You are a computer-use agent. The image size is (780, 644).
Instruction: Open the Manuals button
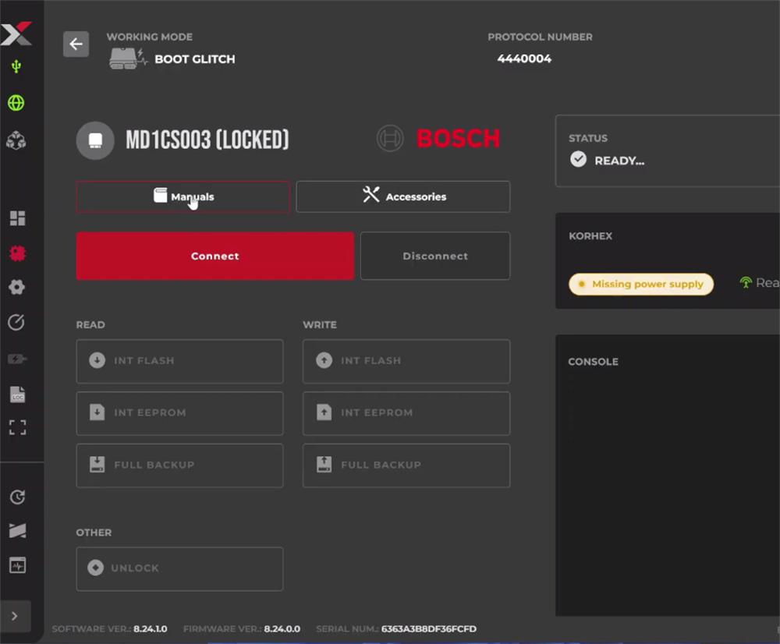[x=183, y=197]
